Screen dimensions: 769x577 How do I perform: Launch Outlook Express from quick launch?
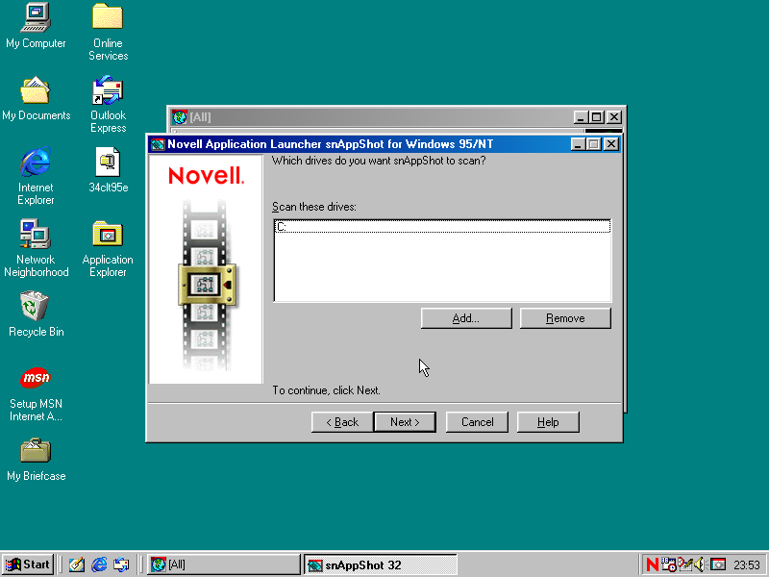(121, 564)
